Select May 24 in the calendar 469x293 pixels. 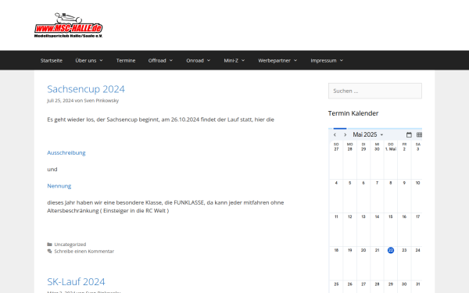[417, 250]
